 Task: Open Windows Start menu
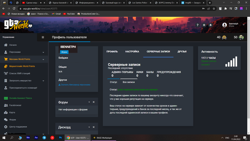4,137
